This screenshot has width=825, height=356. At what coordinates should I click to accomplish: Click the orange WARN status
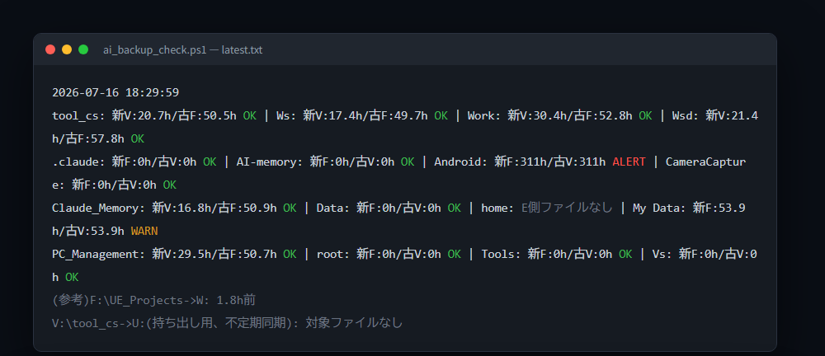tap(144, 231)
